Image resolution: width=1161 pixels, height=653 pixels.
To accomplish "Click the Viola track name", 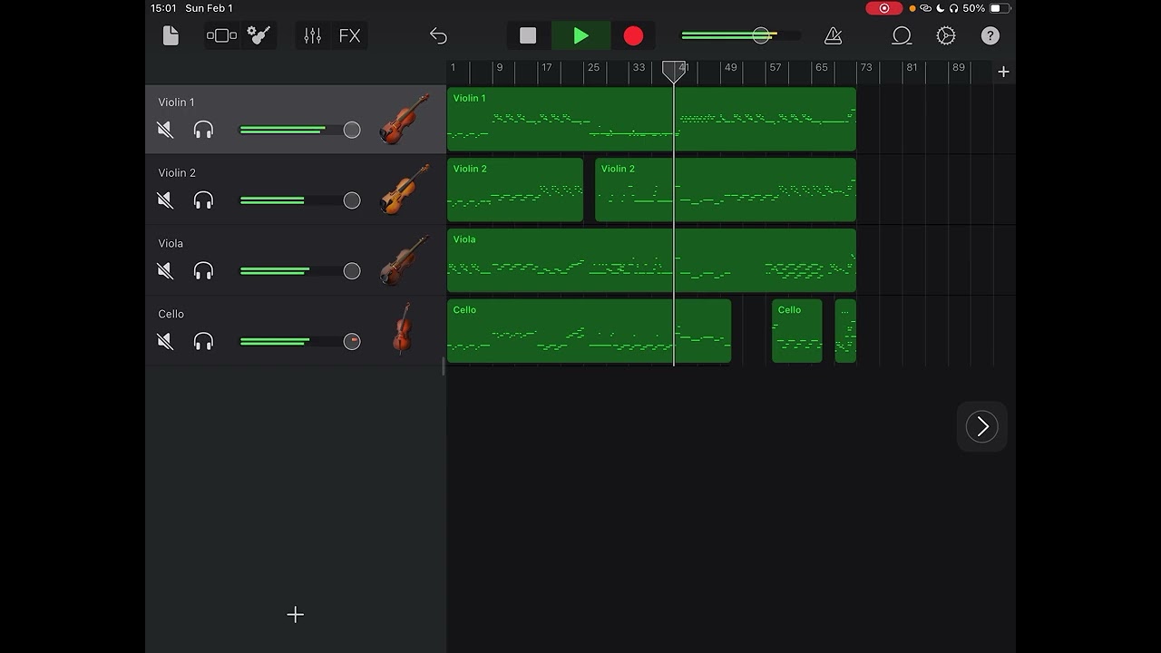I will (x=171, y=243).
